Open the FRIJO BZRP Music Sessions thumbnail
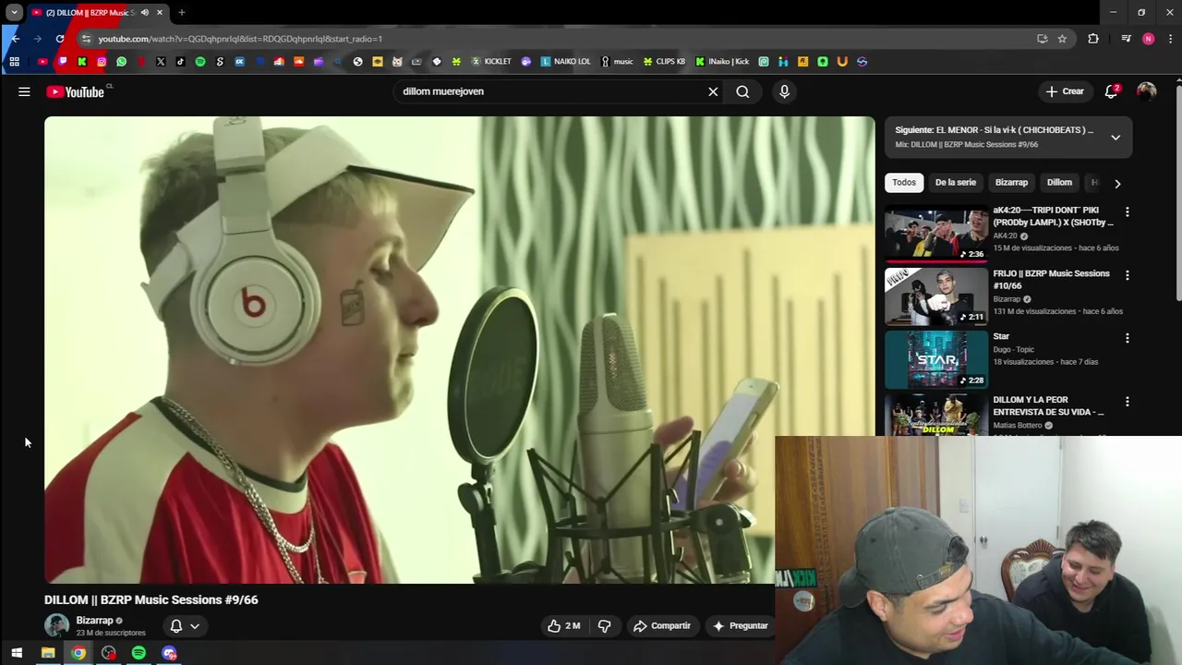The height and width of the screenshot is (665, 1182). coord(936,297)
